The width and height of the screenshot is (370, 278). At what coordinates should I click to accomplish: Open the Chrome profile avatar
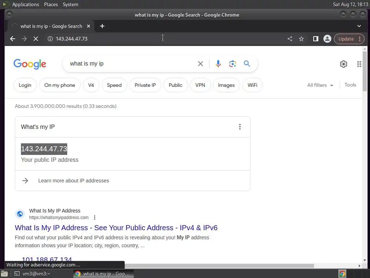(x=327, y=39)
